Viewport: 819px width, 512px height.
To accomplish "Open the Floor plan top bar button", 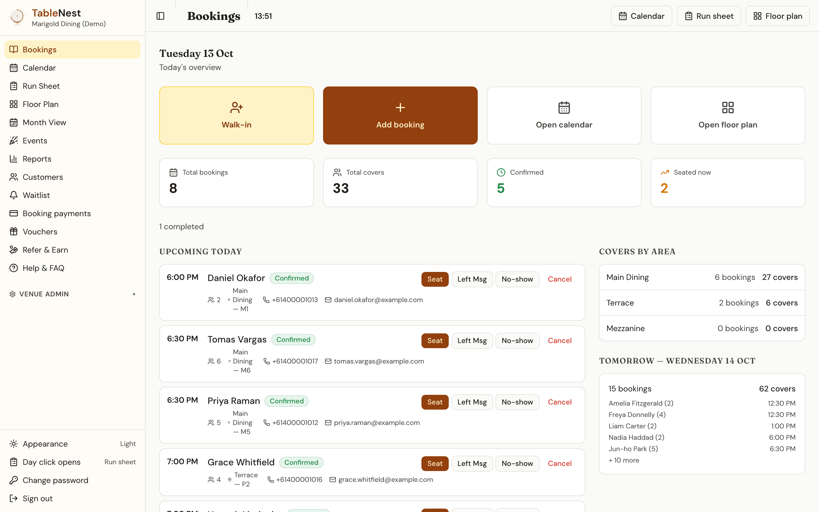I will tap(777, 16).
